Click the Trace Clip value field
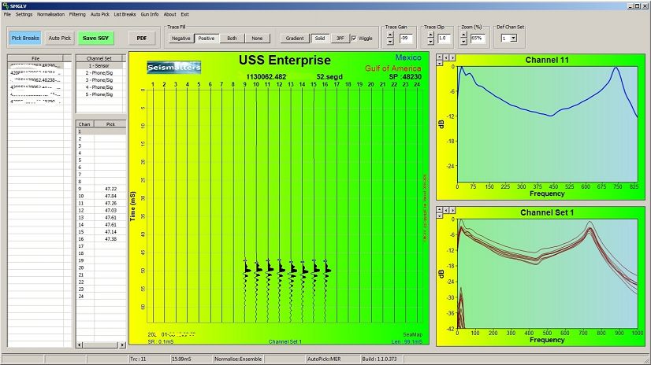The width and height of the screenshot is (651, 365). click(444, 38)
